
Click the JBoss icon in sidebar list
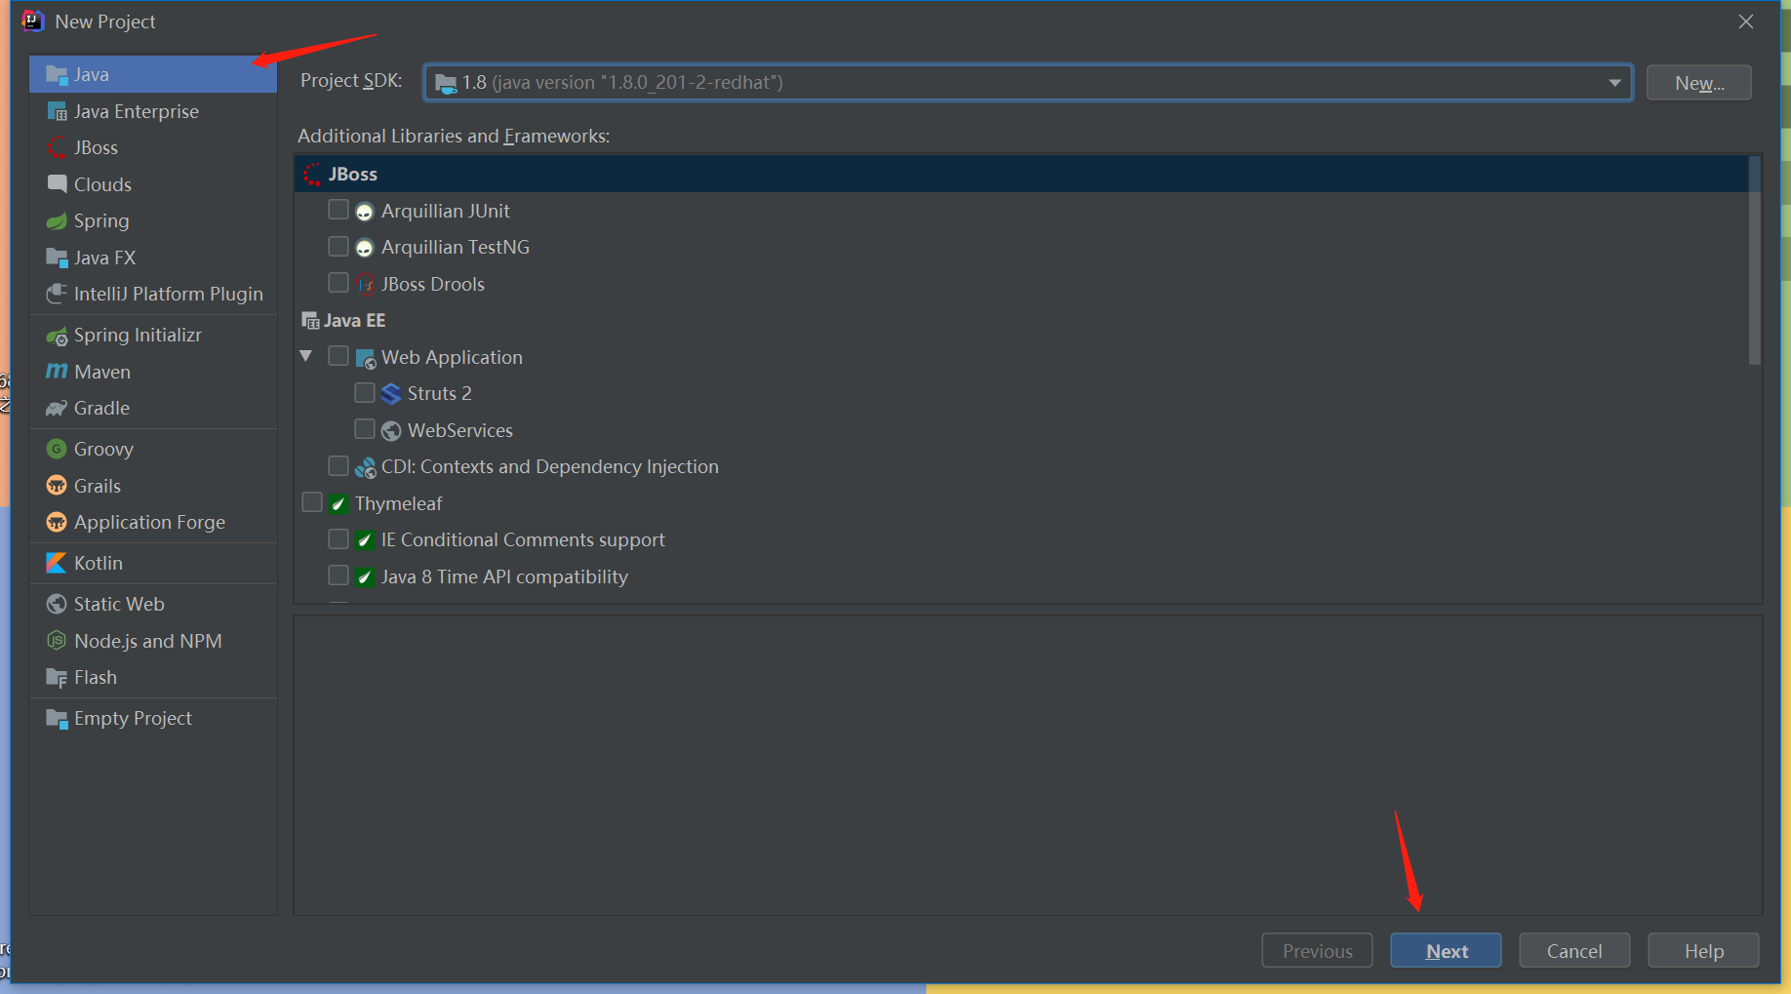click(x=57, y=147)
